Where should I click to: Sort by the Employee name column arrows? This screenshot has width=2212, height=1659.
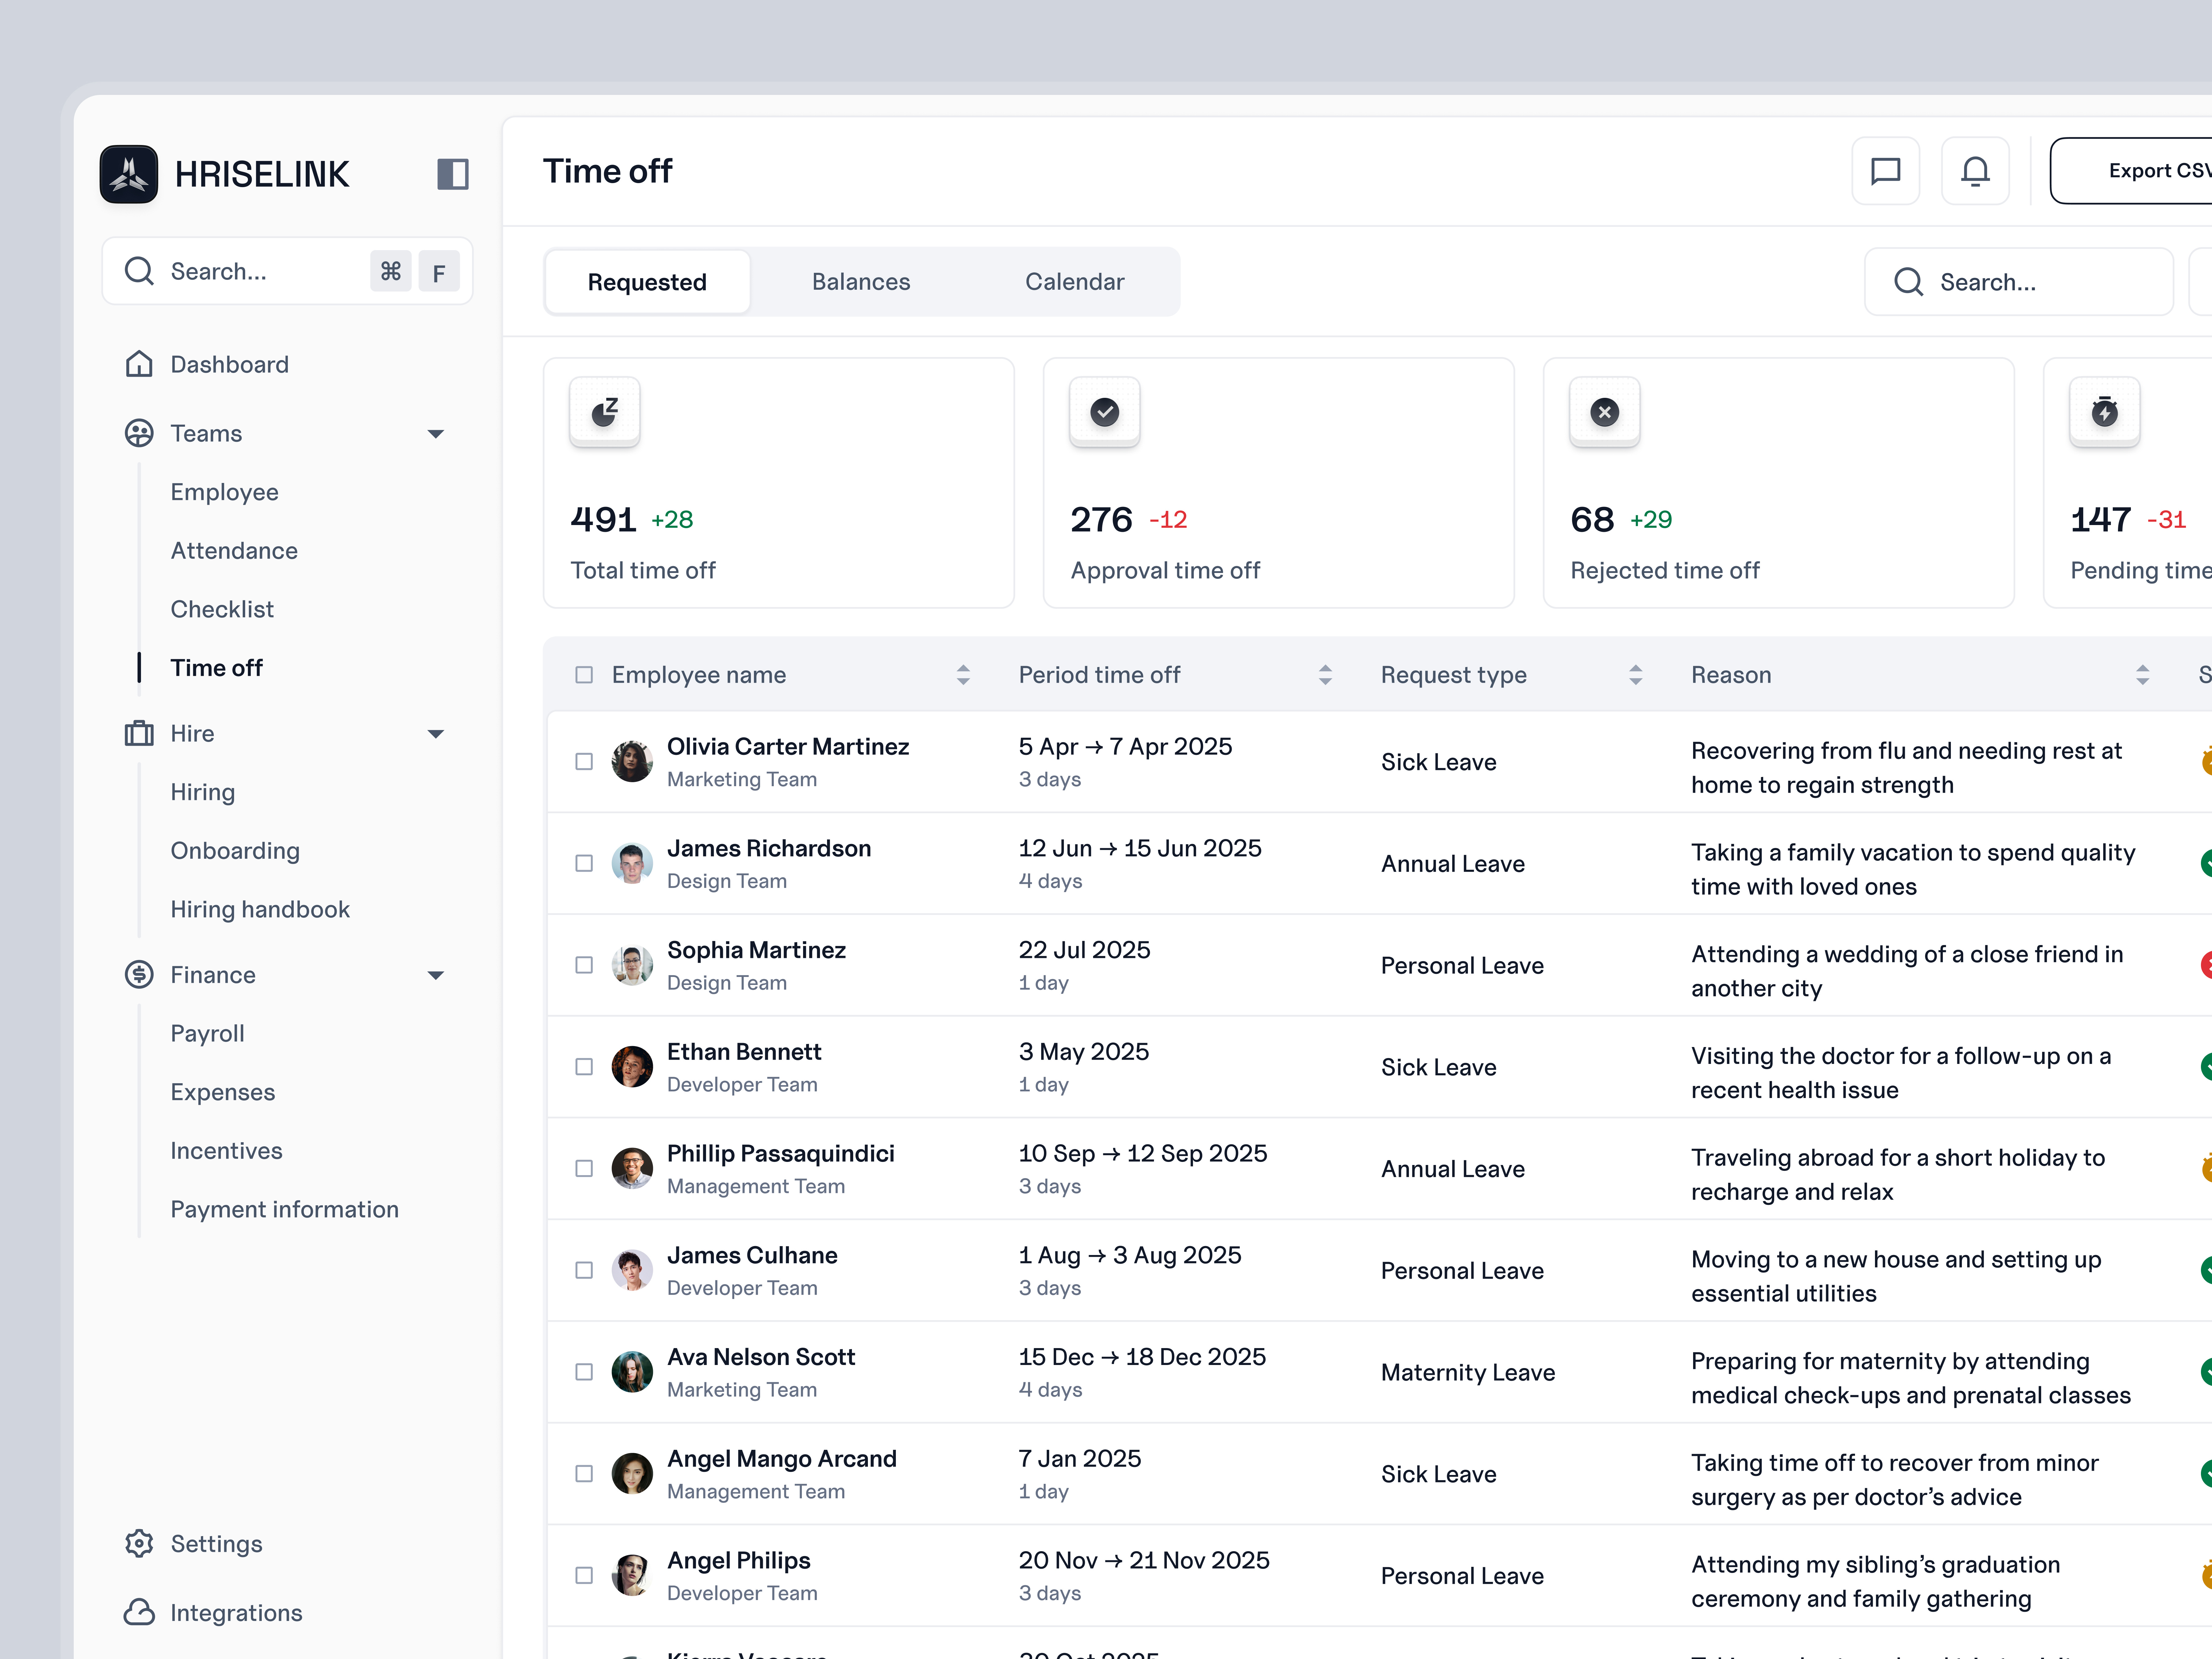click(963, 675)
